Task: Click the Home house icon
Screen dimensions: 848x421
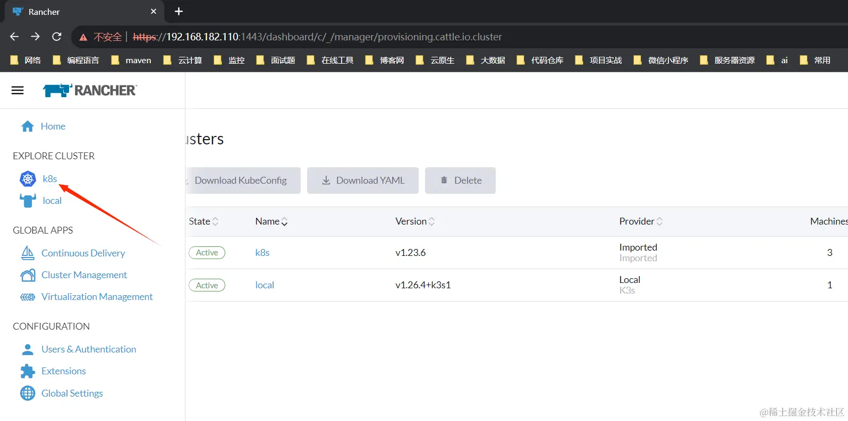Action: tap(28, 126)
